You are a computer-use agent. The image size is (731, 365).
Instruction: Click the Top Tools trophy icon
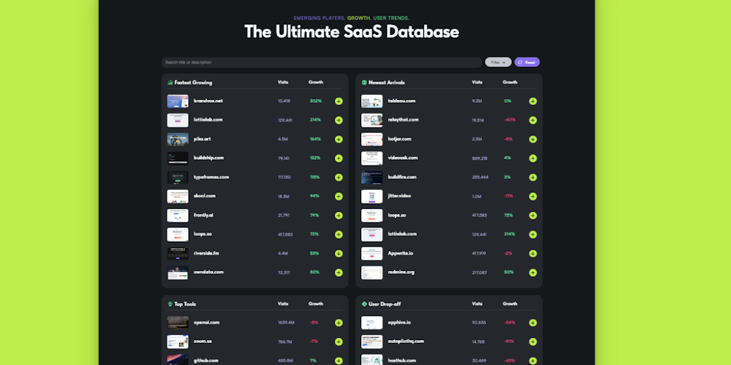point(170,304)
